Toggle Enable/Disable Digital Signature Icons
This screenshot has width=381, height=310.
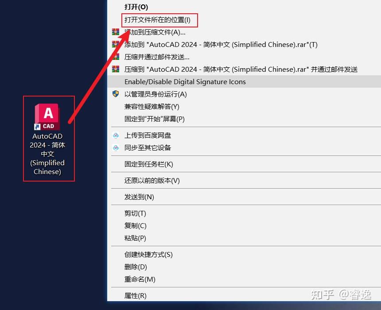coord(185,81)
